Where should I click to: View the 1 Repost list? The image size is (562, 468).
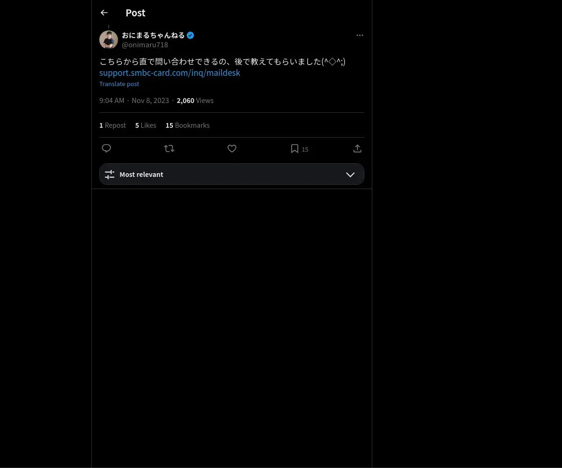(112, 125)
